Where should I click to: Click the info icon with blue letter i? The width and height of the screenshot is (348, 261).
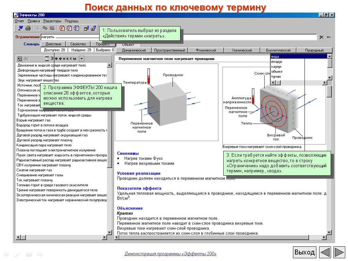[86, 28]
